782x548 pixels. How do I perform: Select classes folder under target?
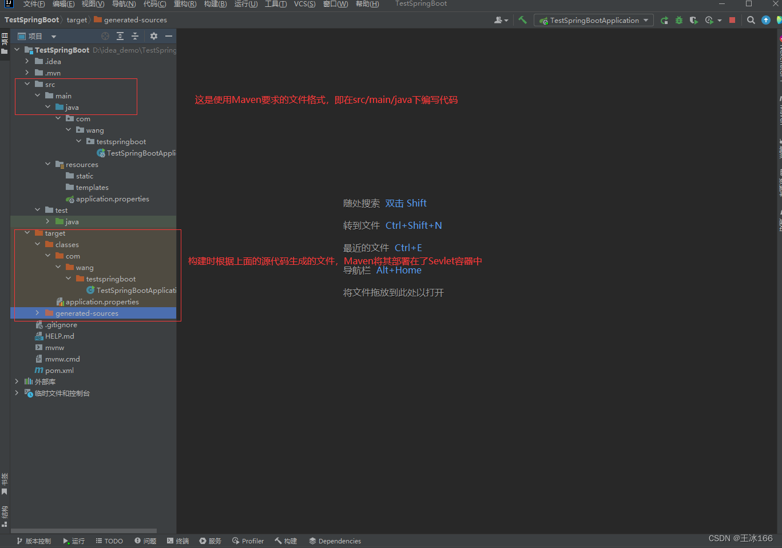point(62,244)
